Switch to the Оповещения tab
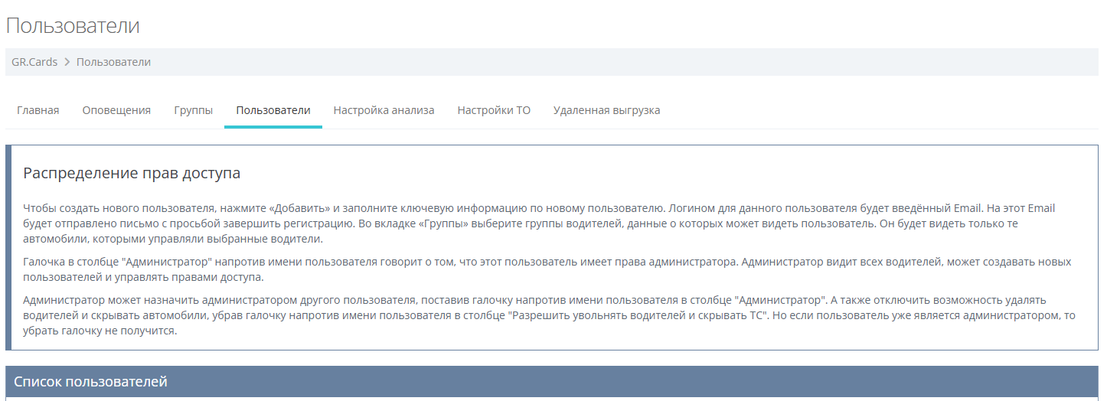The width and height of the screenshot is (1107, 401). [116, 110]
